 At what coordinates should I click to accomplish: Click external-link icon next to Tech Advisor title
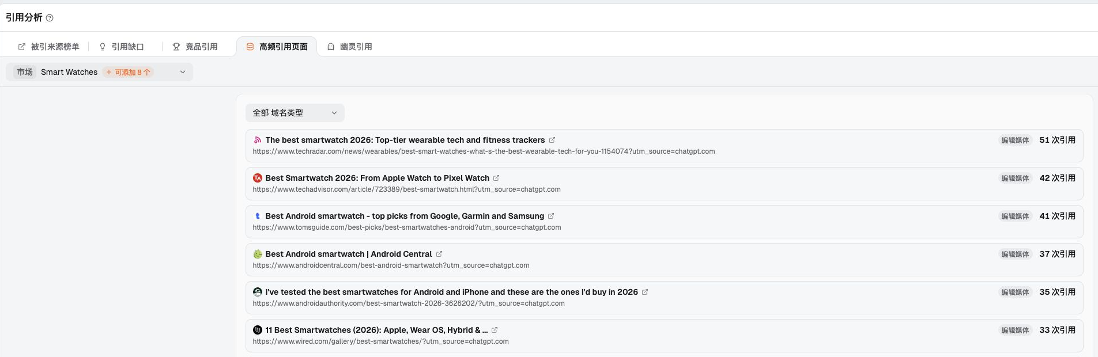click(496, 178)
